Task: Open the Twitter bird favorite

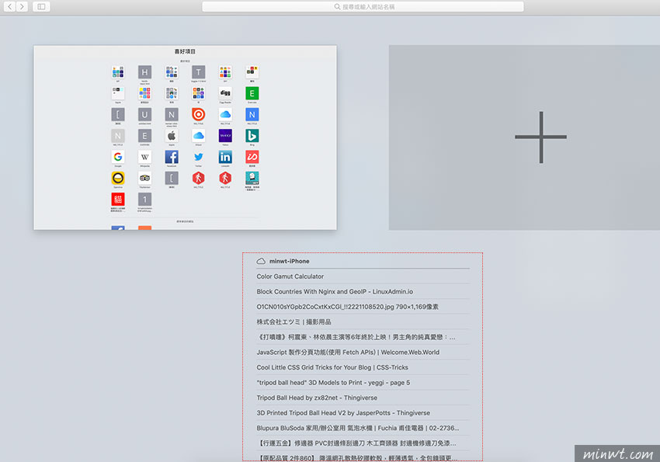Action: pos(198,157)
